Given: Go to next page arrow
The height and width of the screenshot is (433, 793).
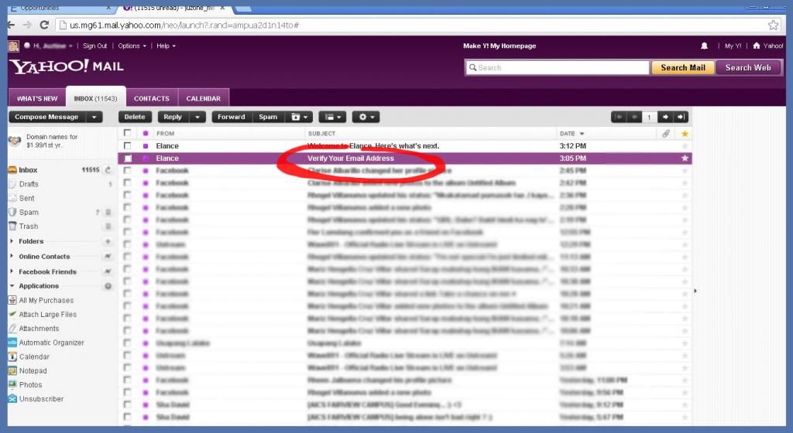Looking at the screenshot, I should point(665,117).
